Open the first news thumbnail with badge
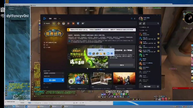 click(x=78, y=79)
